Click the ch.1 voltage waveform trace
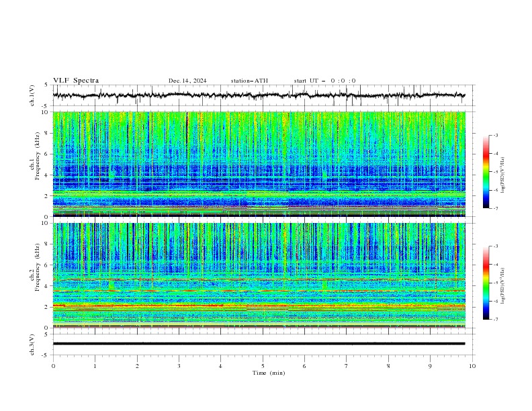The height and width of the screenshot is (411, 532). (x=259, y=95)
